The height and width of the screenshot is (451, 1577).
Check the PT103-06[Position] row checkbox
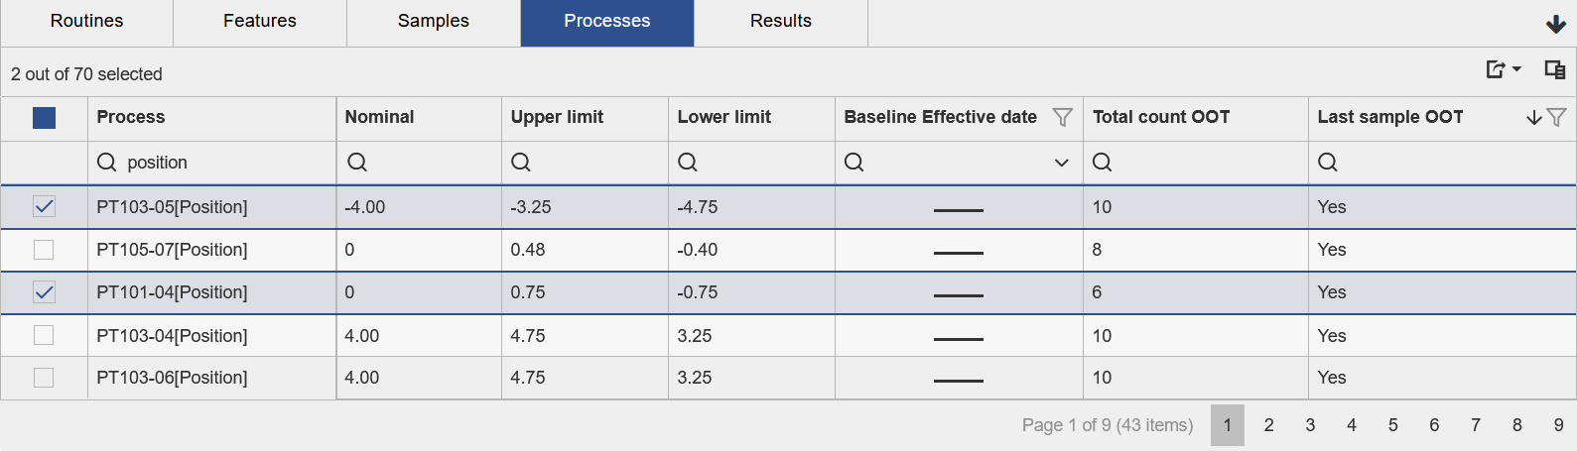click(x=44, y=378)
